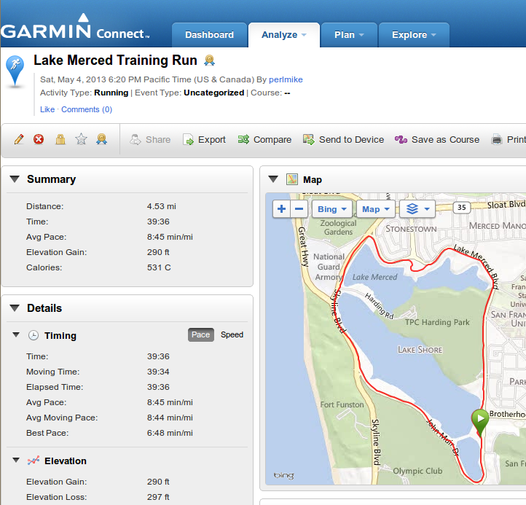Viewport: 526px width, 505px height.
Task: Zoom out the map with minus button
Action: click(299, 209)
